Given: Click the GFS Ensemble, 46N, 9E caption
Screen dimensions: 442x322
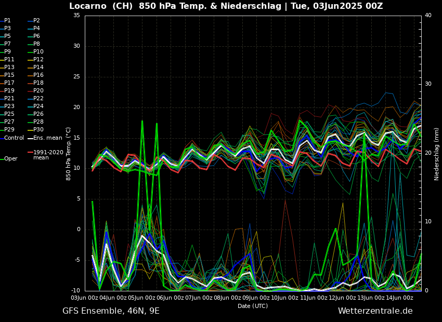Looking at the screenshot, I should [111, 311].
